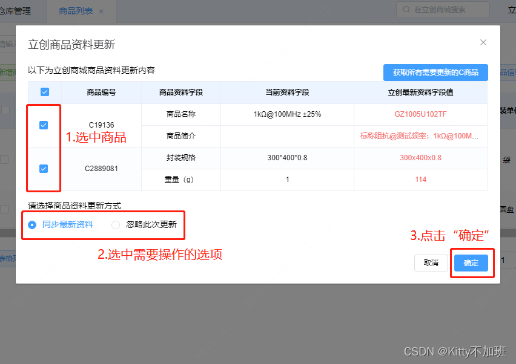Click the 立创最新资料字段值 column header
Viewport: 516px width, 364px height.
click(x=420, y=93)
